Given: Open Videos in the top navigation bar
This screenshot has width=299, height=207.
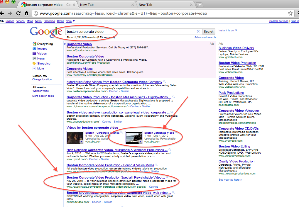Looking at the screenshot, I should click(x=21, y=21).
